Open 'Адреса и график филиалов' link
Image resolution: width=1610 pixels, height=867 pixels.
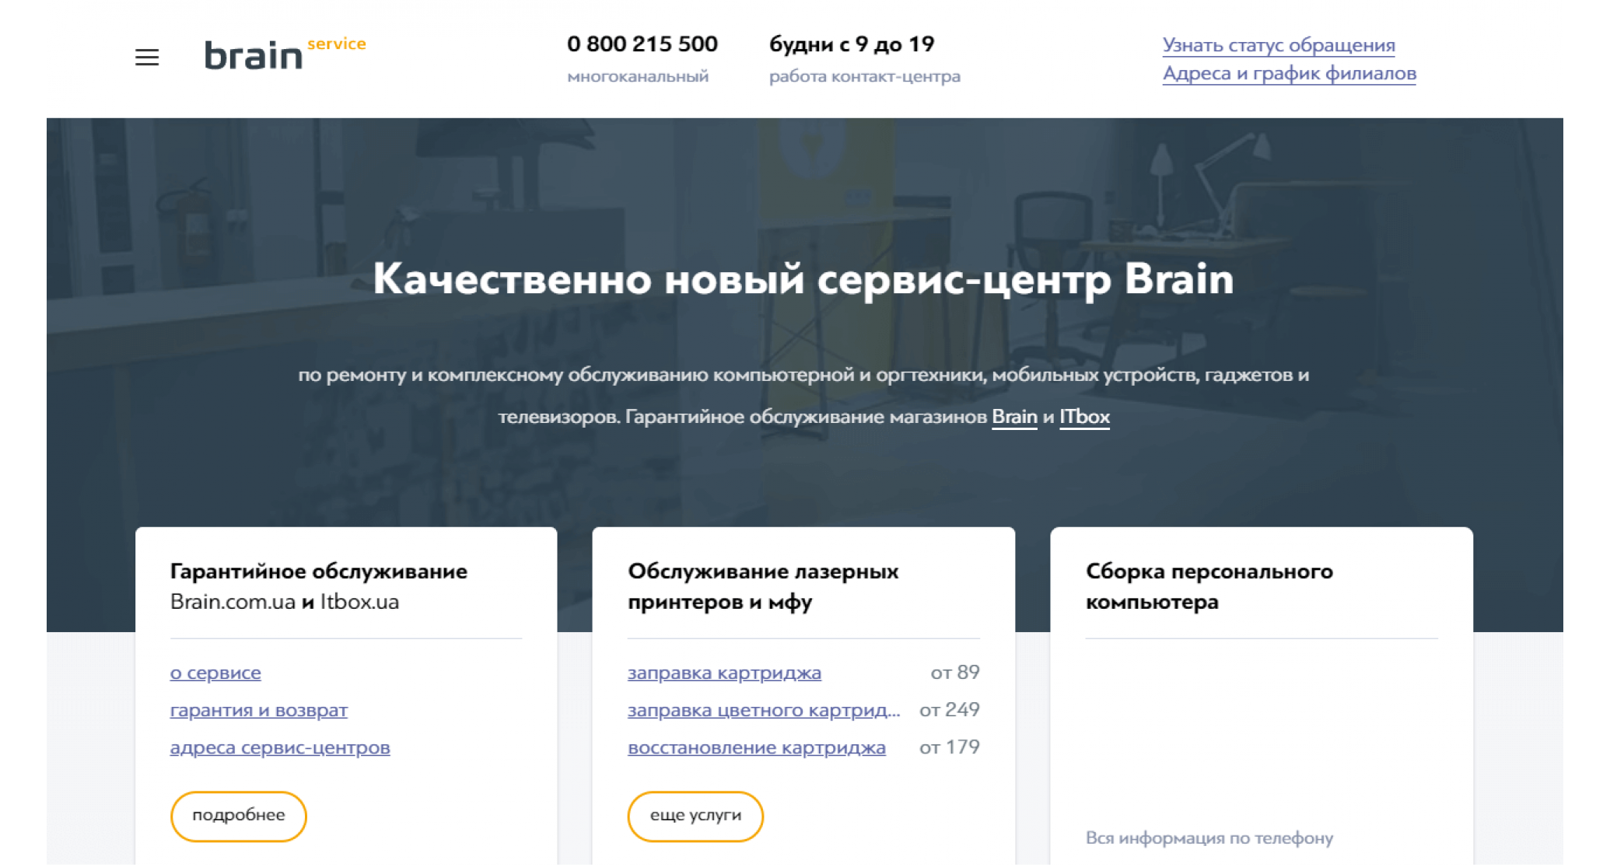(x=1290, y=73)
